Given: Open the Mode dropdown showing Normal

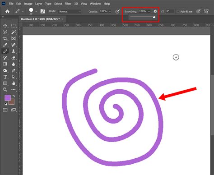Looking at the screenshot, I should click(x=70, y=11).
